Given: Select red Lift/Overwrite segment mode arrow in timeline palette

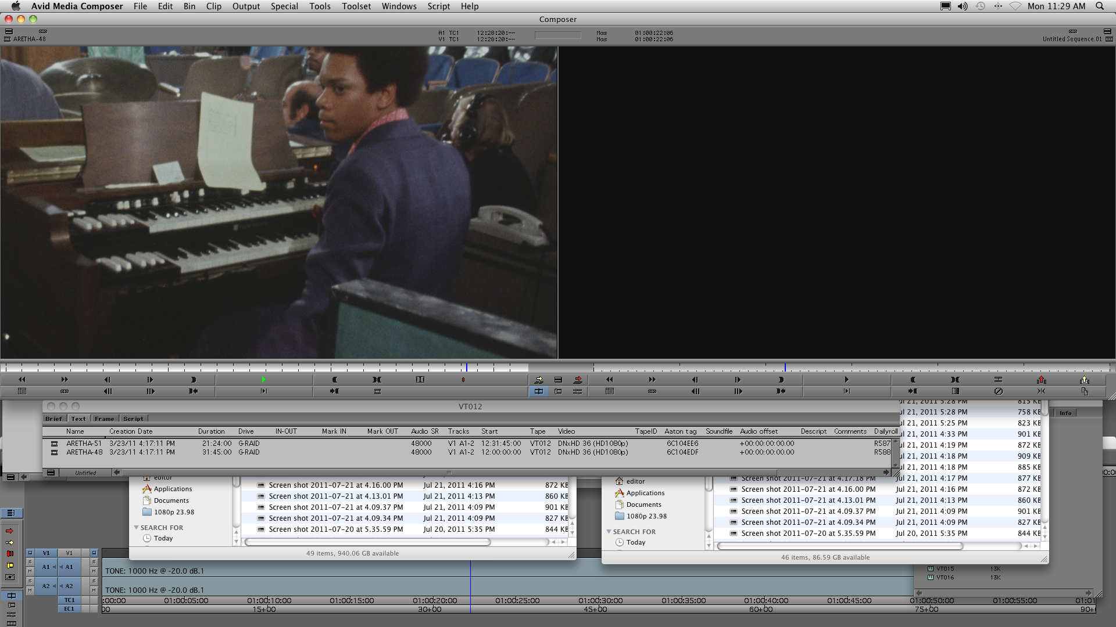Looking at the screenshot, I should (x=10, y=531).
